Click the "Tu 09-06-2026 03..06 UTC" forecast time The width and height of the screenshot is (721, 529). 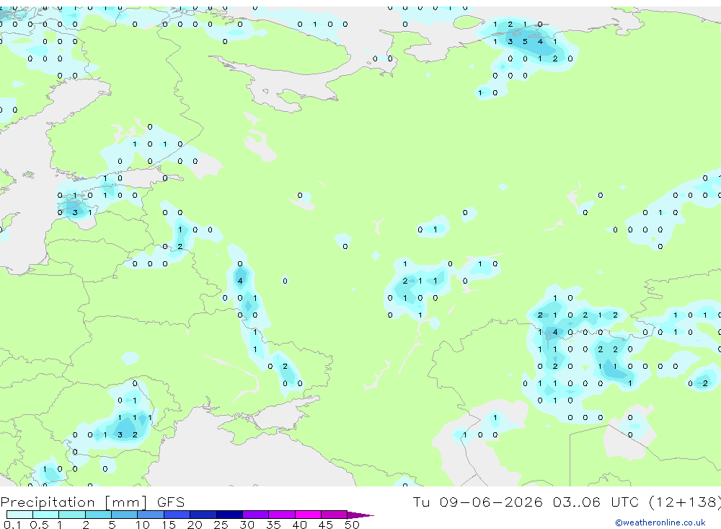coord(527,502)
